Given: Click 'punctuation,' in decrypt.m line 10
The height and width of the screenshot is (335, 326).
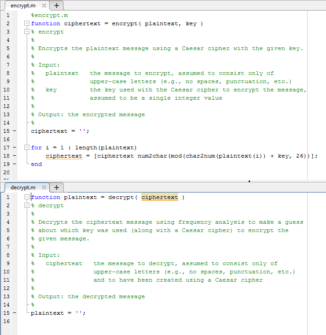Looking at the screenshot, I should click(251, 272).
